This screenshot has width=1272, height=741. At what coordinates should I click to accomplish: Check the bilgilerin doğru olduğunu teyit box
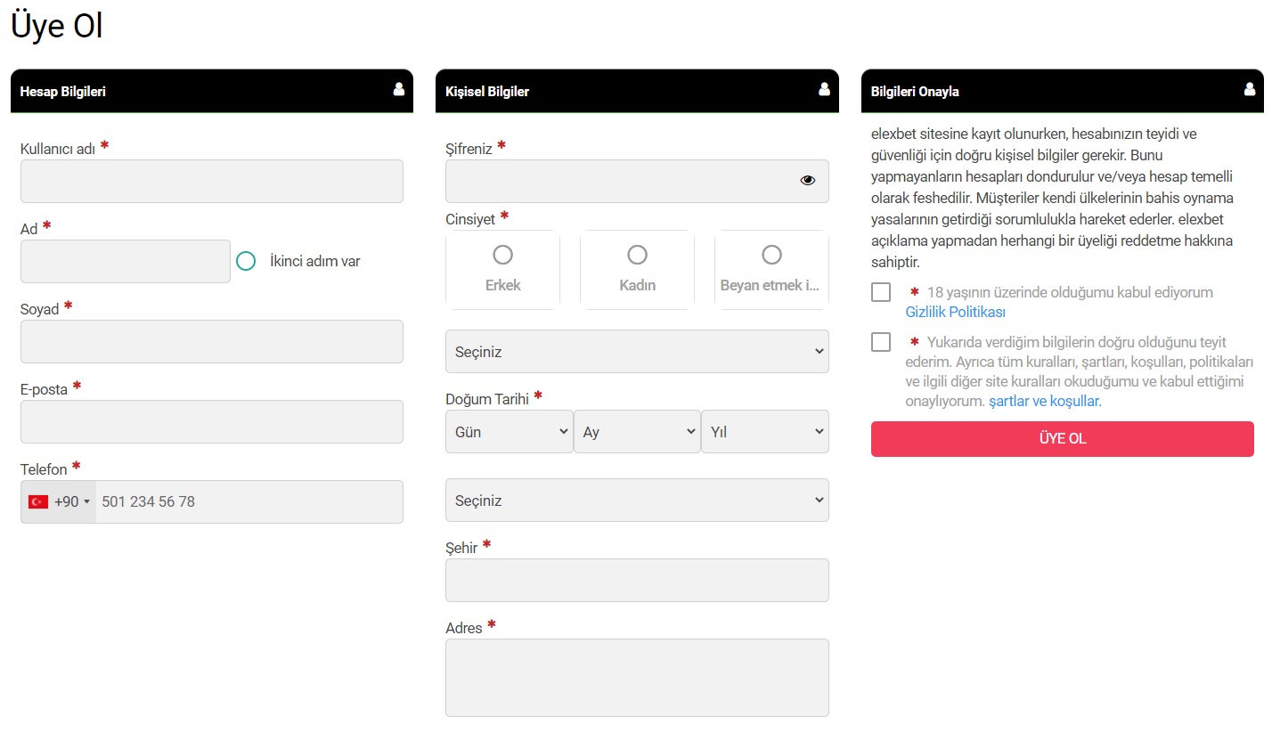[881, 342]
